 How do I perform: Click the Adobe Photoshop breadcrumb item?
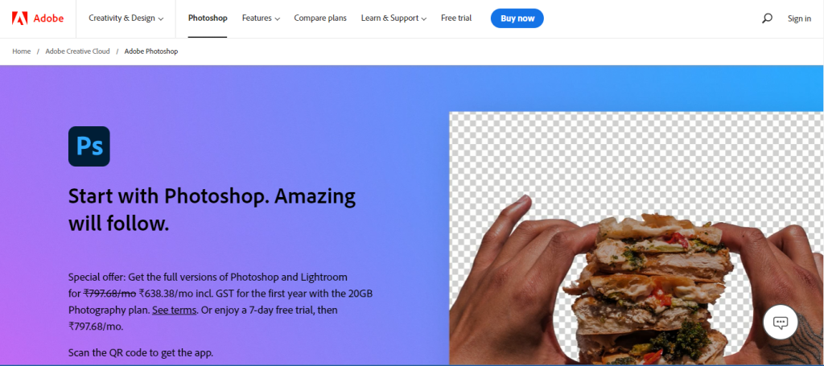point(151,51)
